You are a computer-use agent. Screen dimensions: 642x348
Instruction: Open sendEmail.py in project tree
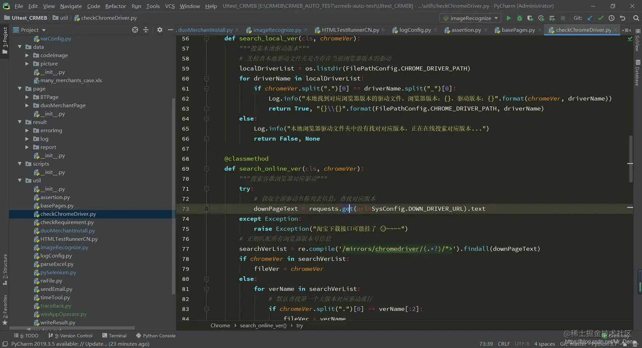click(x=56, y=289)
